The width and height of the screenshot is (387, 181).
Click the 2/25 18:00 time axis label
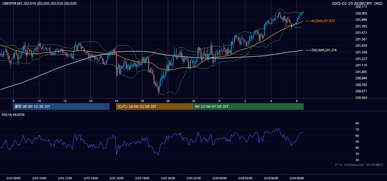coord(142,178)
